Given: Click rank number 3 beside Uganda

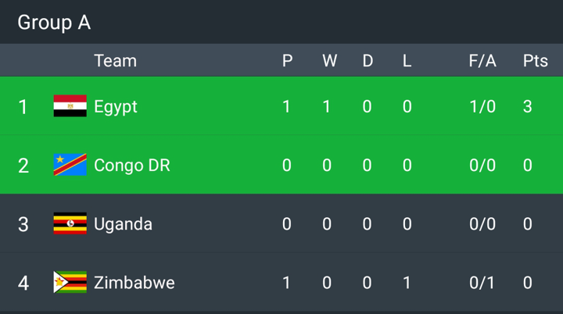Looking at the screenshot, I should (23, 224).
